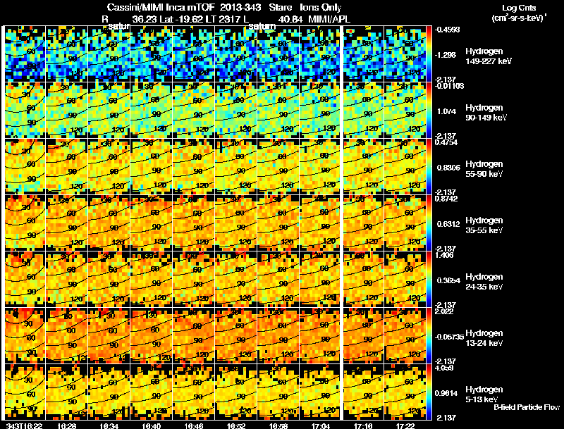Click the '17:04' time axis label
The width and height of the screenshot is (564, 429).
[x=320, y=426]
